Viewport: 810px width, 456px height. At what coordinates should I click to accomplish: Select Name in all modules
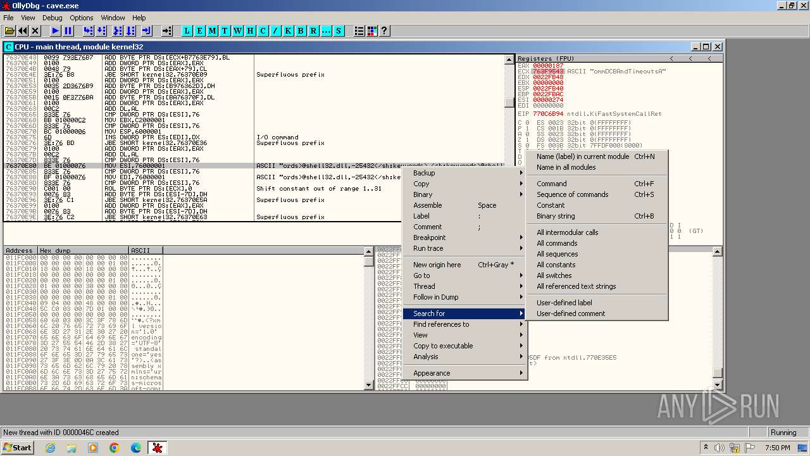point(597,167)
